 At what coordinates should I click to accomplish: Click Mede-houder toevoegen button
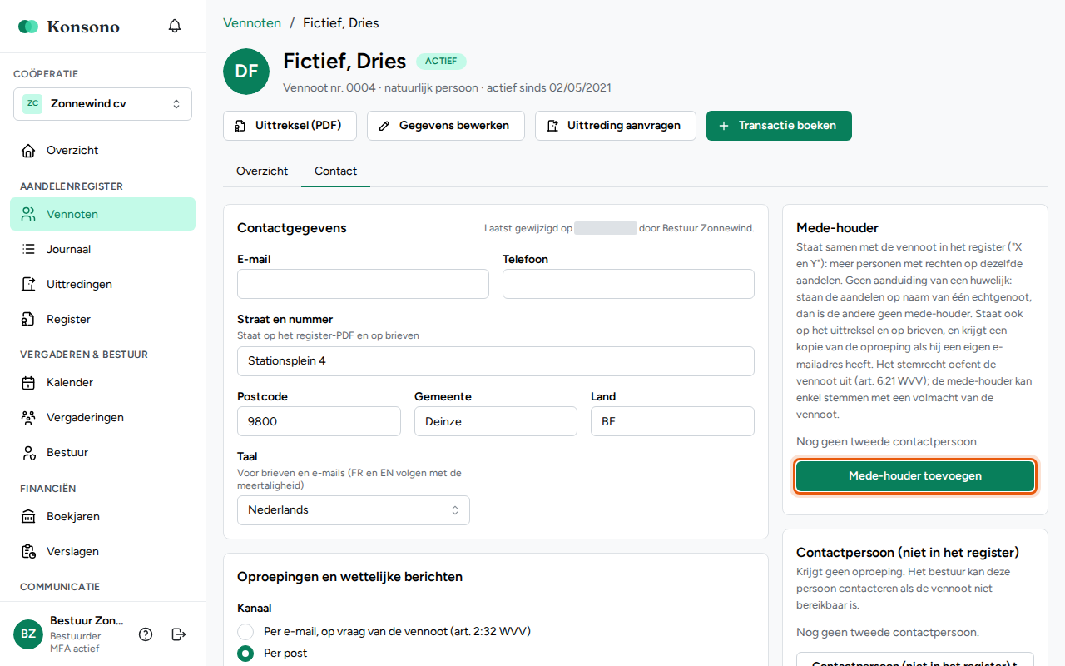click(915, 476)
